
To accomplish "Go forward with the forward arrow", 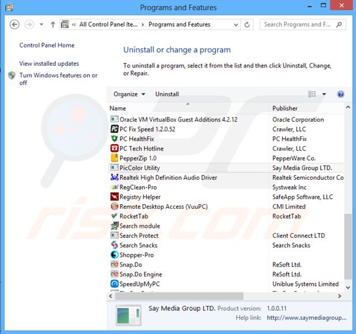I will coord(29,24).
